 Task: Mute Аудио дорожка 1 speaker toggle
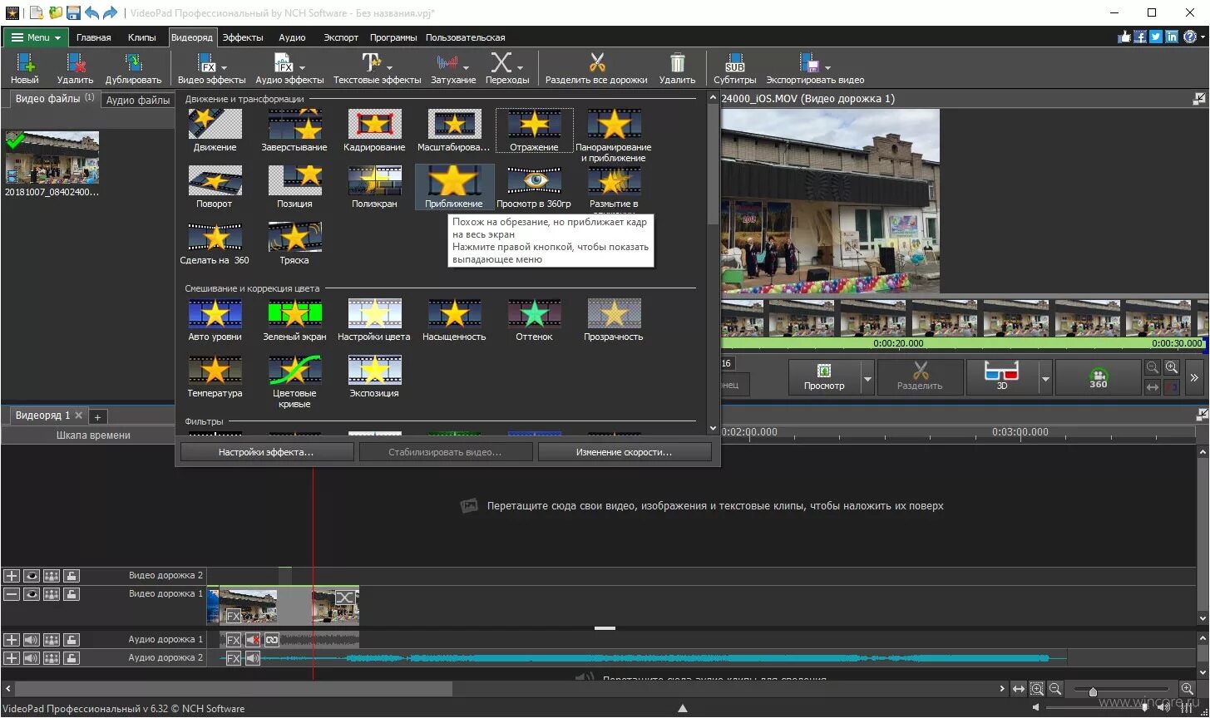32,640
